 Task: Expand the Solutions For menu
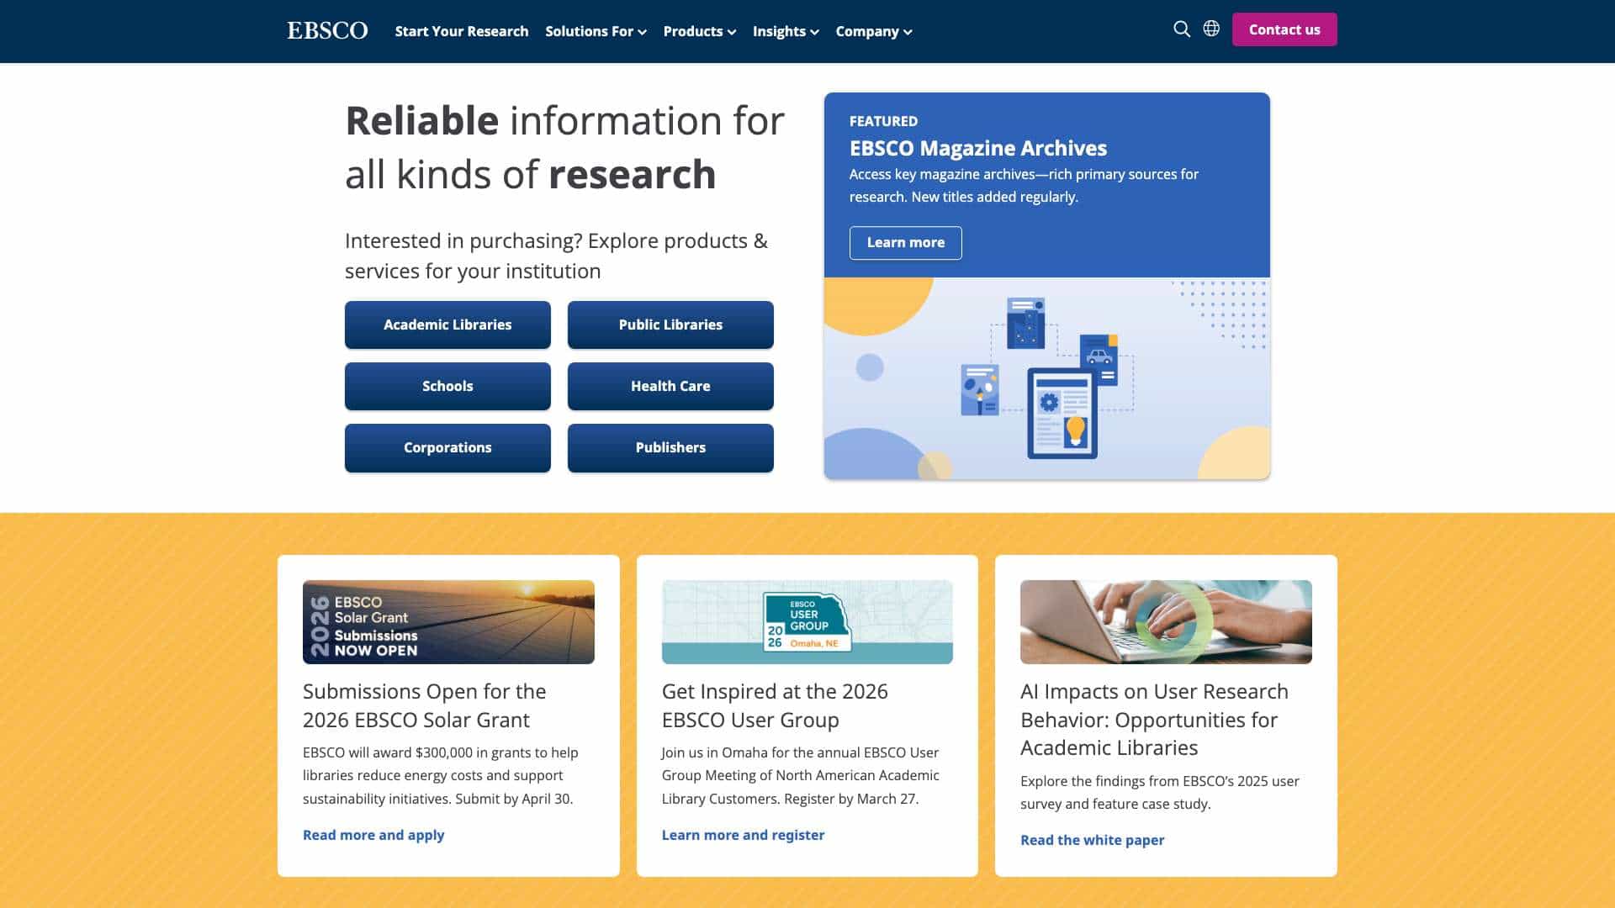pos(596,31)
